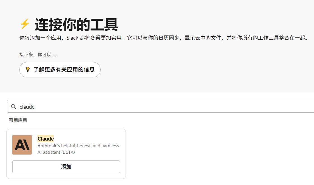Screen dimensions: 314x185
Task: Select the 接下来，你可以…… text
Action: 39,55
